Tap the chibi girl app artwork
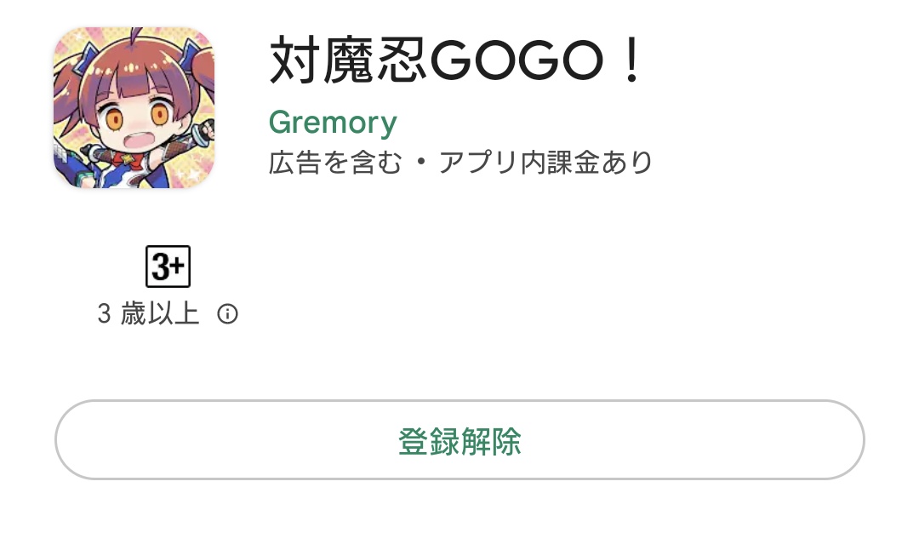Viewport: 919px width, 533px height. (x=134, y=107)
